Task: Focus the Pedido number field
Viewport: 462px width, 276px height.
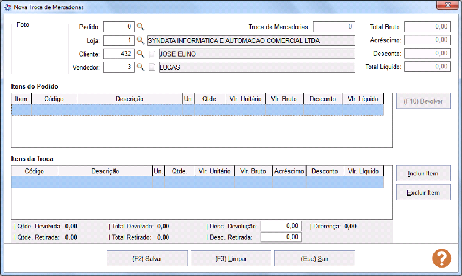Action: (118, 27)
